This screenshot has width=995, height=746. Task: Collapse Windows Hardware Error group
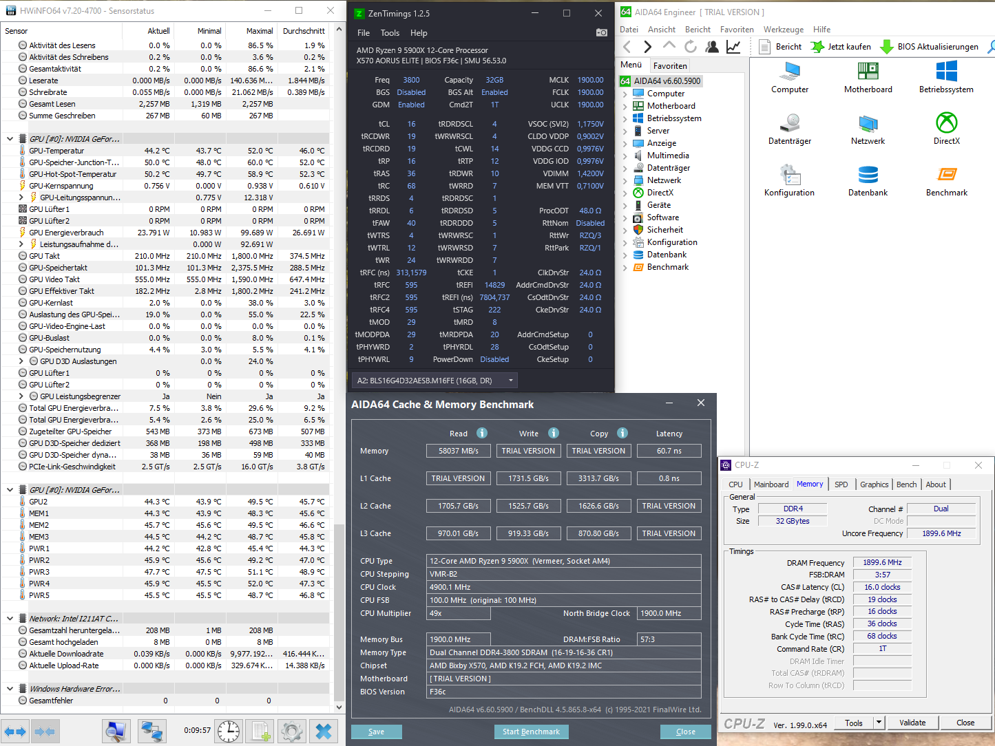(x=10, y=689)
